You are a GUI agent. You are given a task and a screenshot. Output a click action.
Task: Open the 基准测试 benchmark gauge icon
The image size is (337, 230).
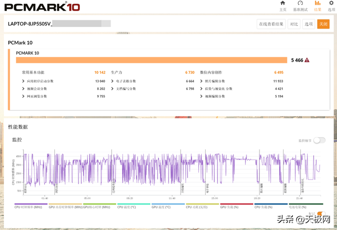(300, 3)
